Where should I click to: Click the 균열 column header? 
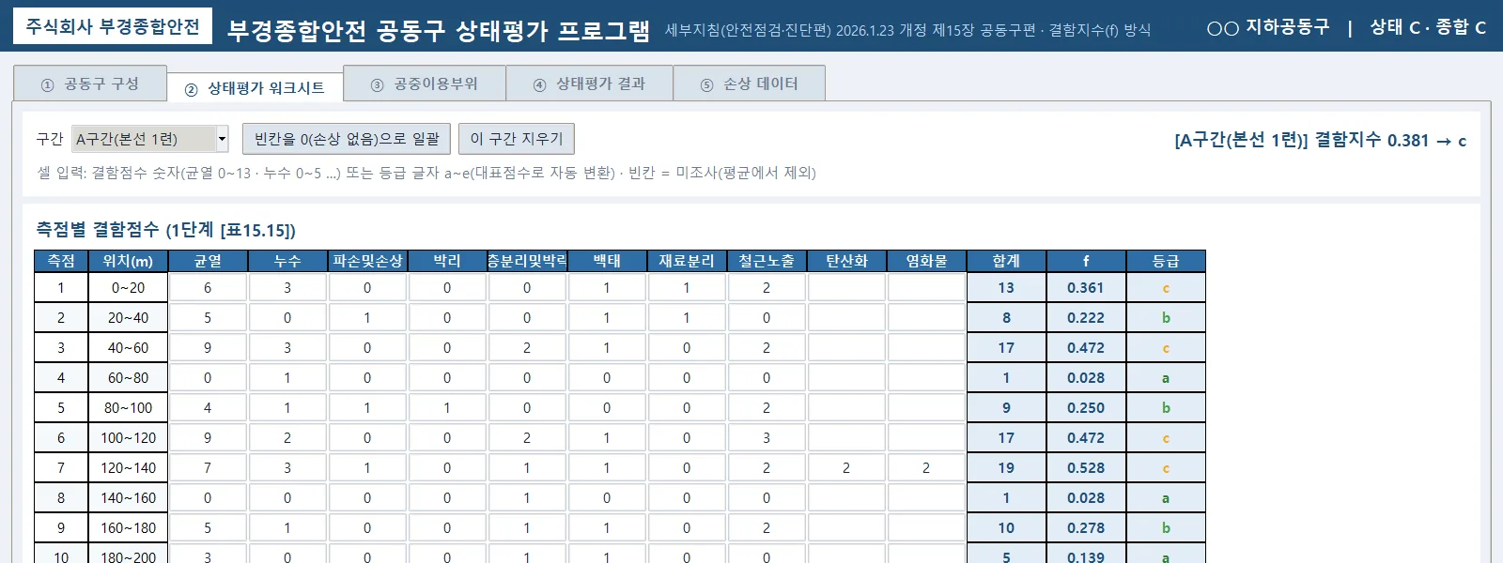point(208,261)
